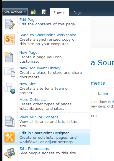The image size is (114, 161).
Task: Click the New Document Library icon
Action: coord(10,72)
